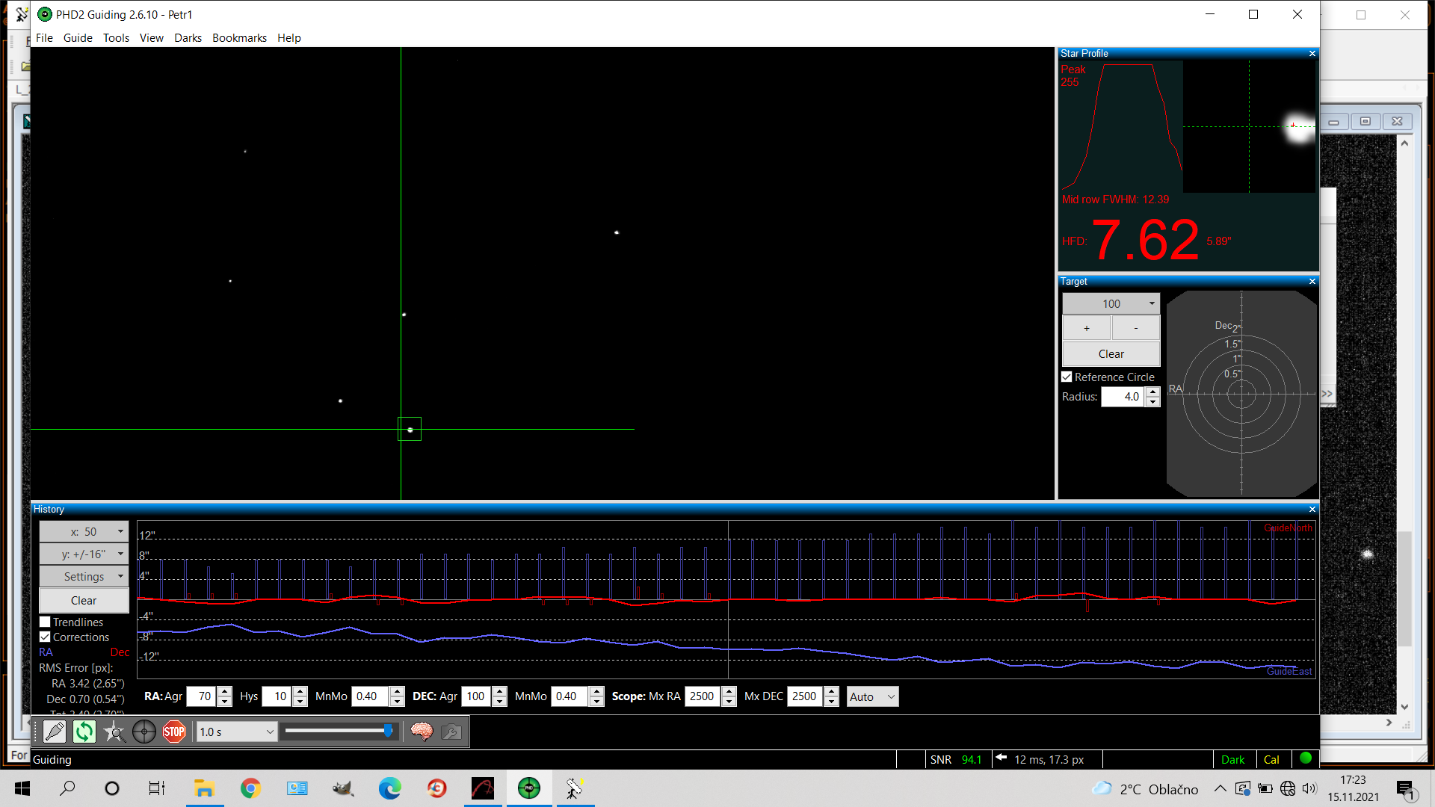The image size is (1435, 807).
Task: Toggle the Corrections checkbox
Action: [x=45, y=637]
